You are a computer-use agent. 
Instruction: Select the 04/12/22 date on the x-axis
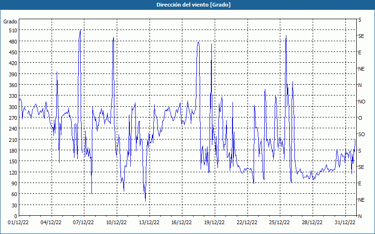tap(51, 223)
